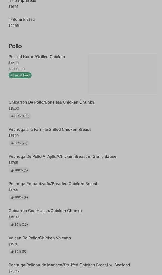
Task: Click thumbs-up icon for Chicarron De Pollo
Action: pyautogui.click(x=12, y=116)
